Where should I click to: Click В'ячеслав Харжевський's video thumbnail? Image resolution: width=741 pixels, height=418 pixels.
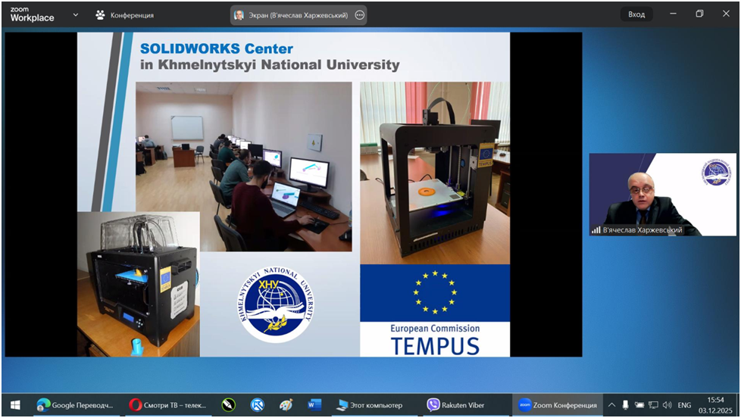tap(651, 195)
